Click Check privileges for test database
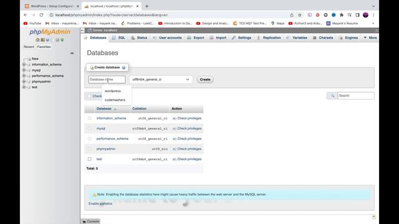Viewport: 399px width, 224px height. click(187, 159)
